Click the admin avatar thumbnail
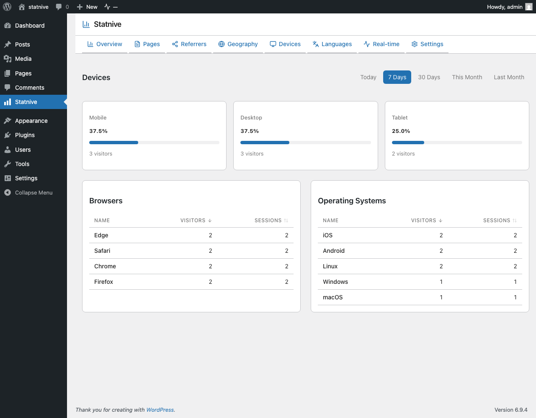Viewport: 536px width, 418px height. pos(529,7)
